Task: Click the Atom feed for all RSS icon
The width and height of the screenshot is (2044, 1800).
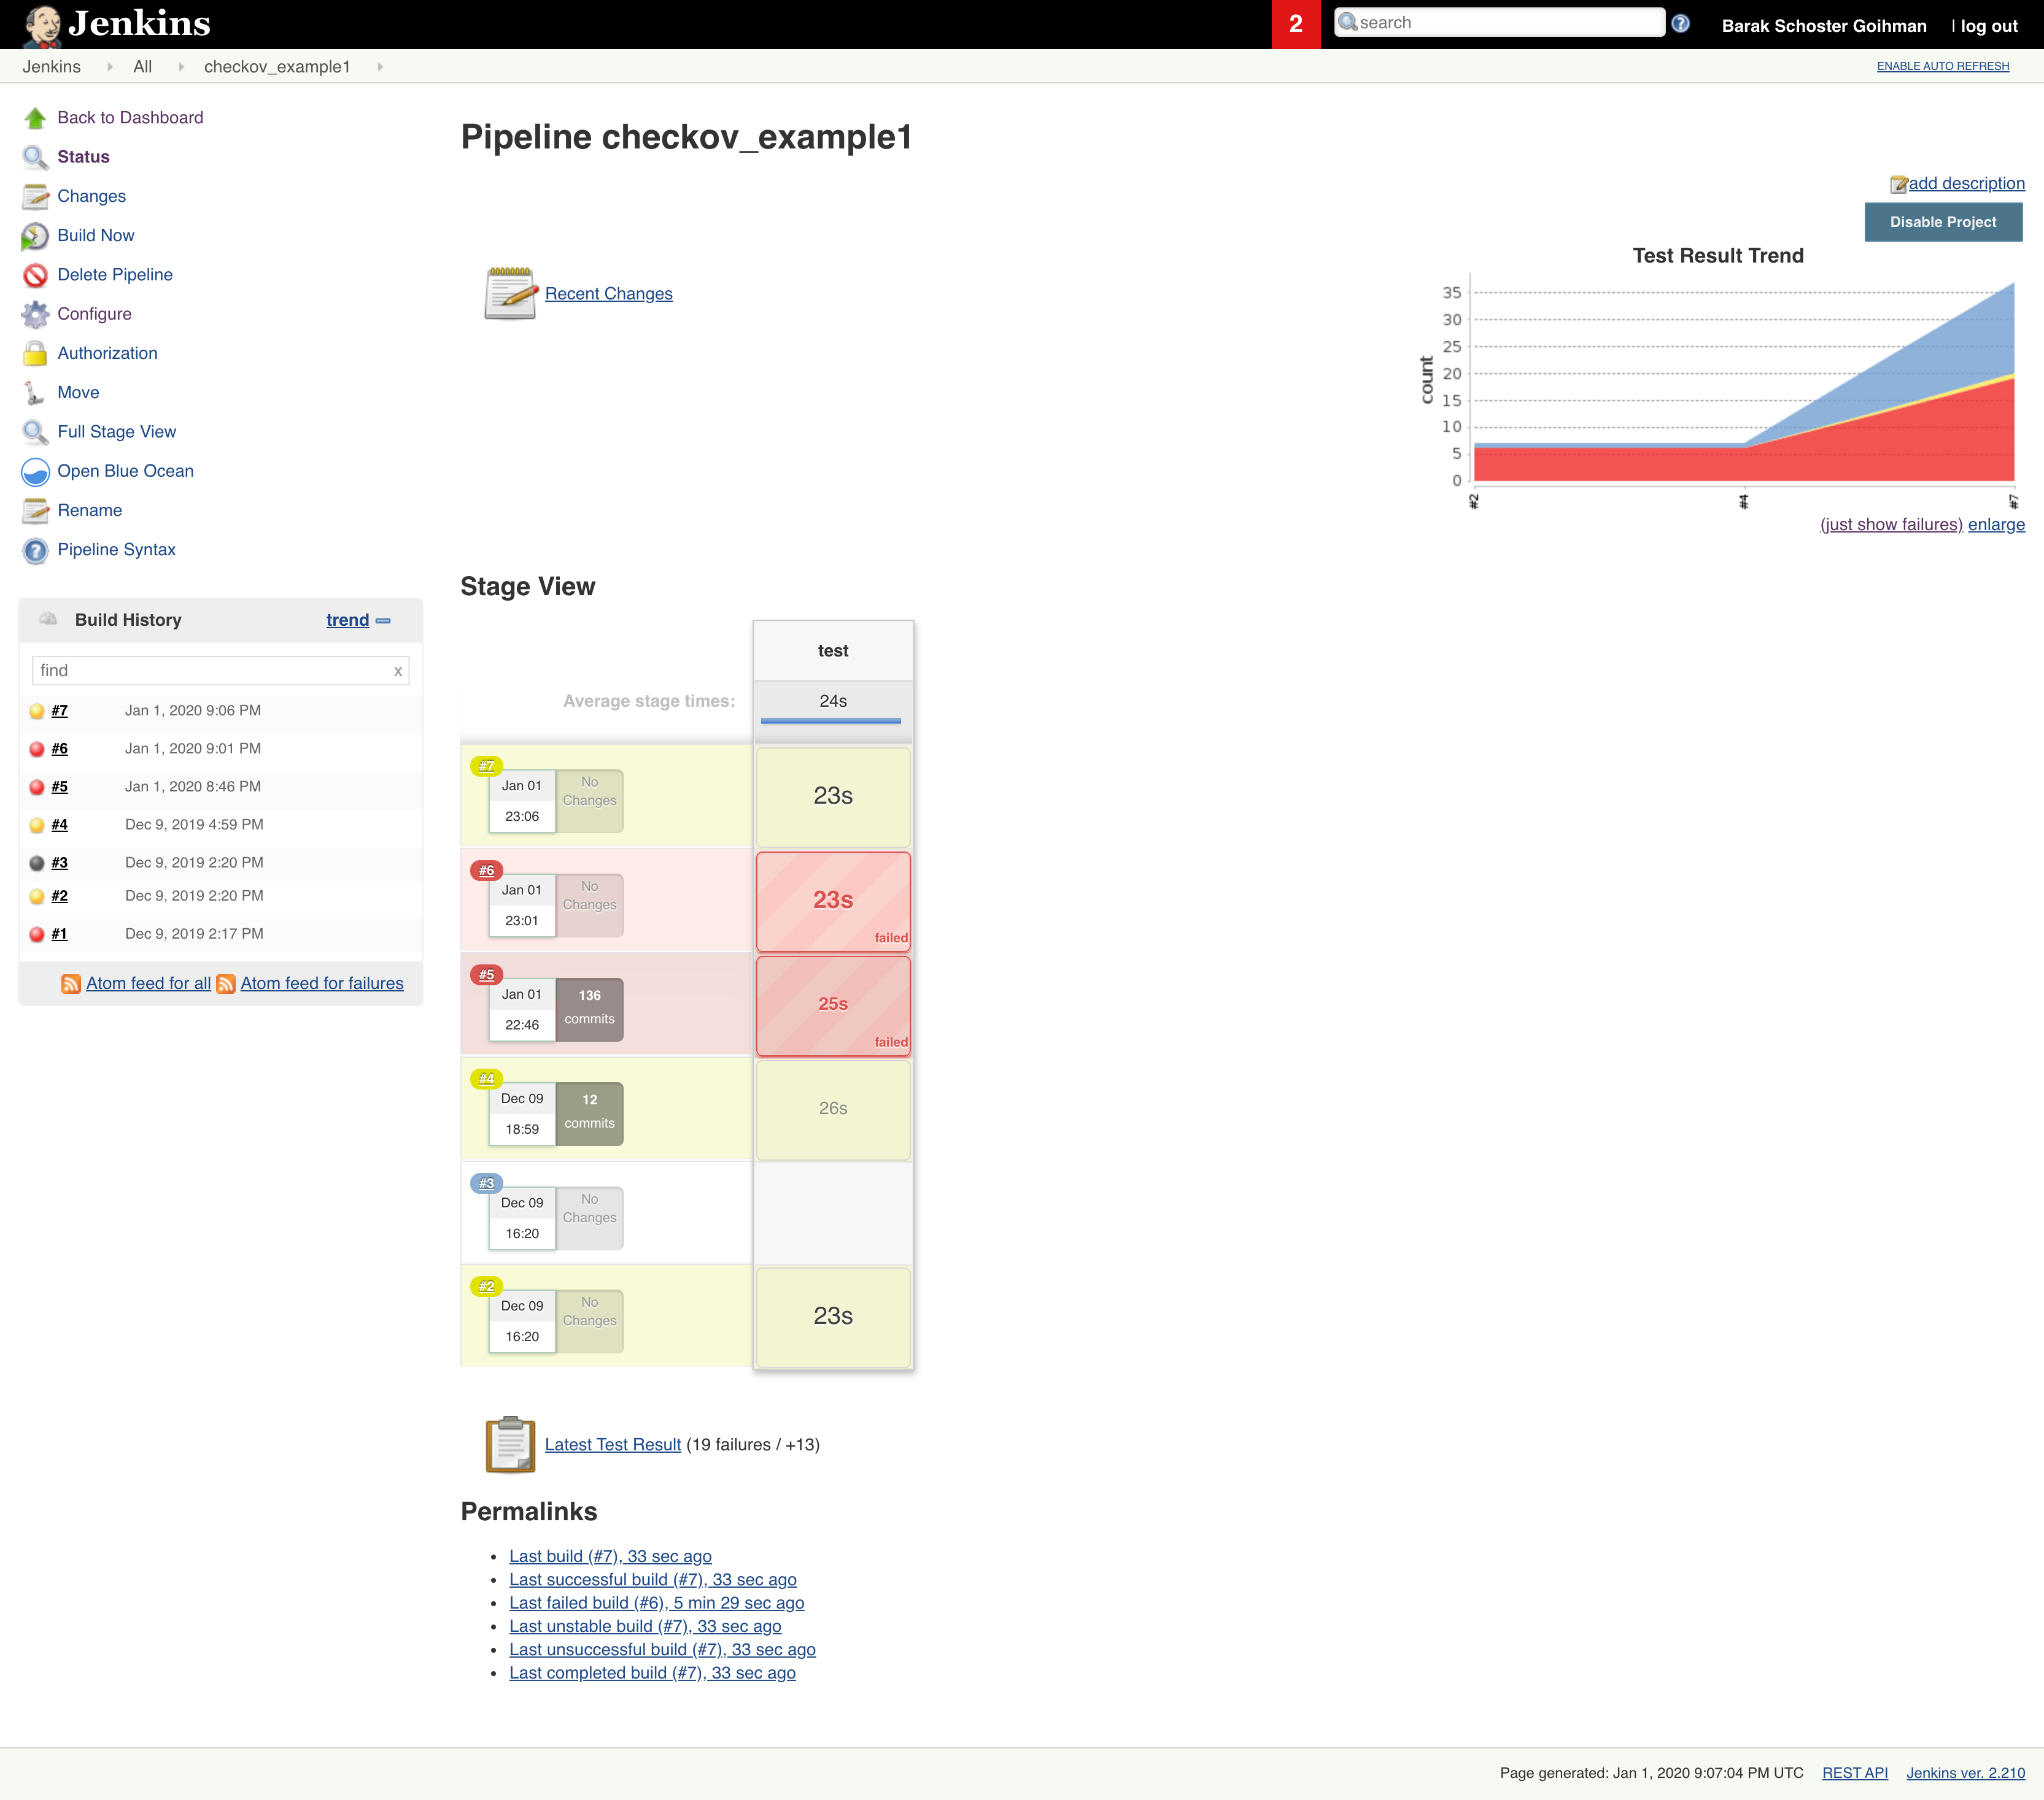Action: pos(71,985)
